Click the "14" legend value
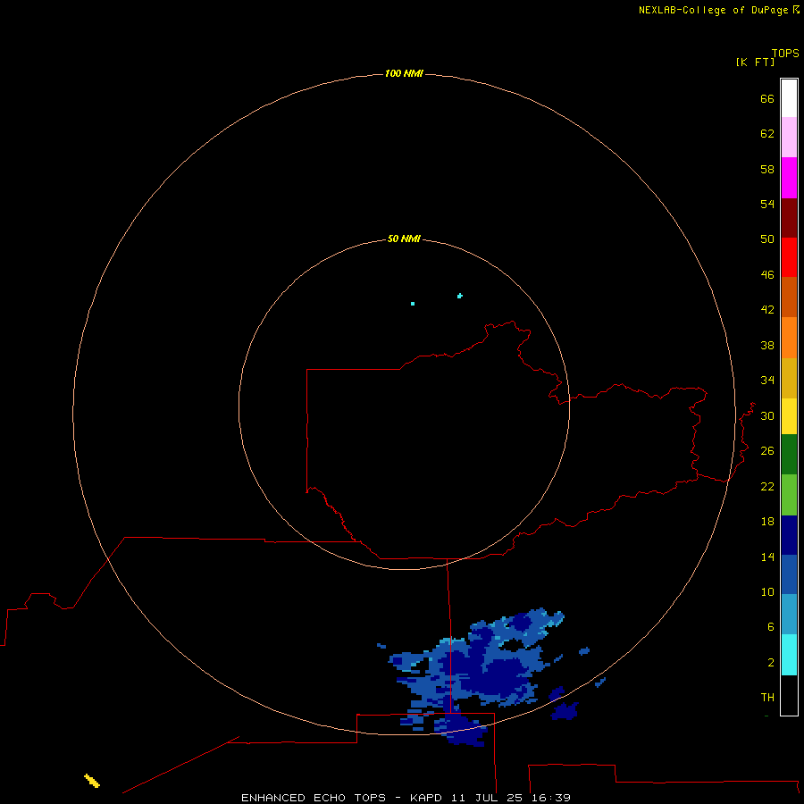 coord(767,557)
